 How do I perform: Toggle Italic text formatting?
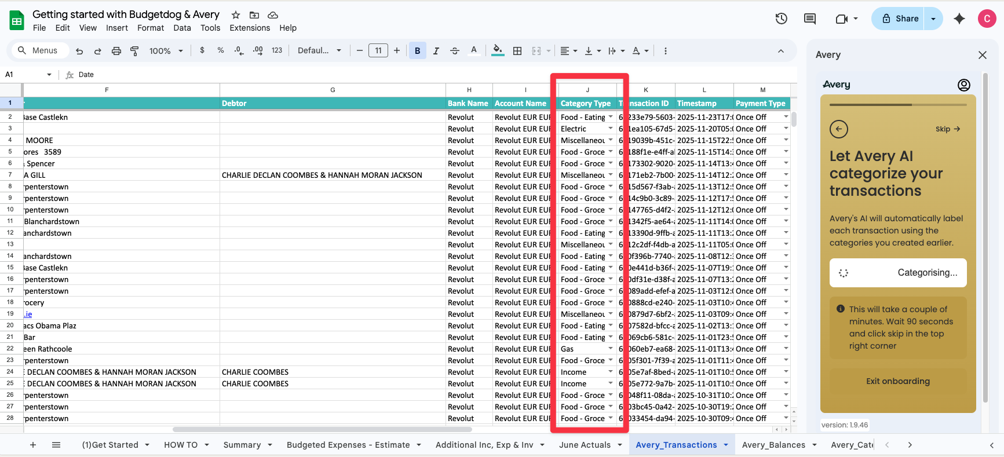(436, 51)
